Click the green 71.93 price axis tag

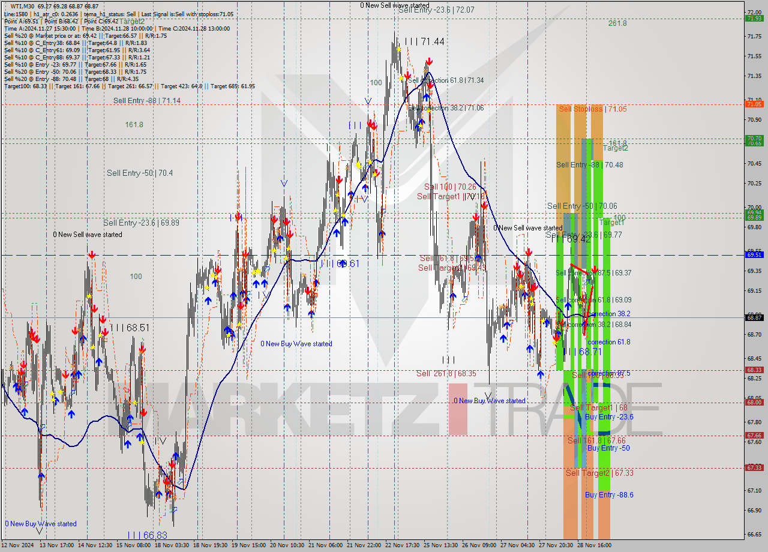(x=754, y=19)
